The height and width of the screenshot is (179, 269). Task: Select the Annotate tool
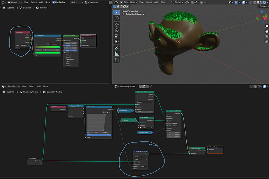(x=117, y=48)
